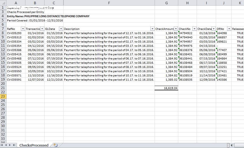Select GL date 11/16/2016 cell

(54, 75)
